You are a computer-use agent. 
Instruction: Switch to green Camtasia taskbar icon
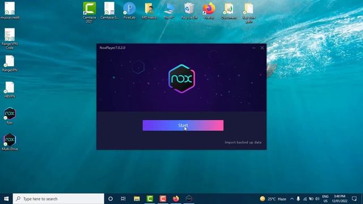150,199
